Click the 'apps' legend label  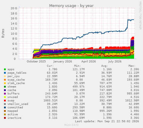click(11, 69)
